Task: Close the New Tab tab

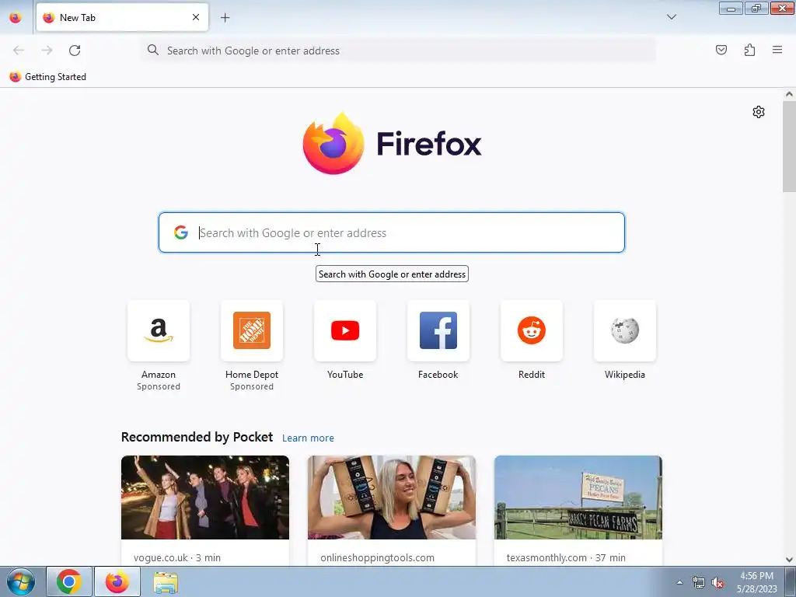Action: (x=196, y=17)
